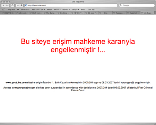
Task: Decrease text size with the small A
Action: click(x=18, y=5)
